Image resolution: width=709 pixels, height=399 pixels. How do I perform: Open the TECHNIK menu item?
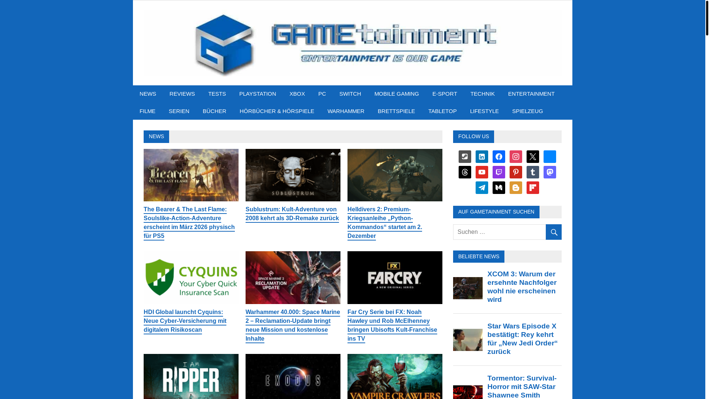pyautogui.click(x=482, y=94)
